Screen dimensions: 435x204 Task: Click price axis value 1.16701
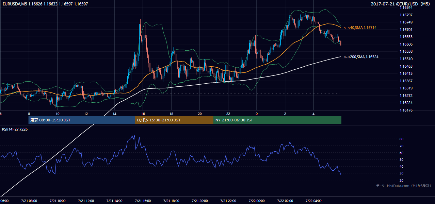pos(406,30)
